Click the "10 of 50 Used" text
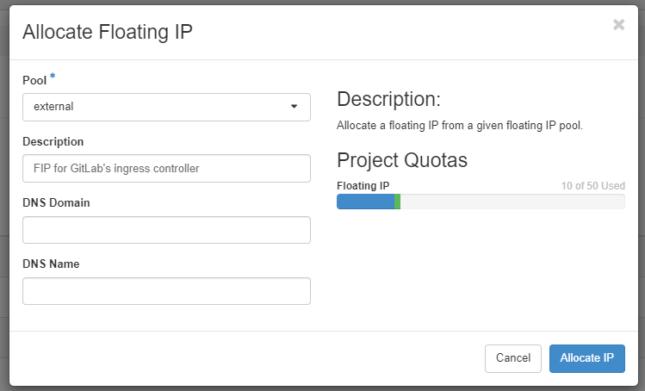645x391 pixels. [592, 185]
